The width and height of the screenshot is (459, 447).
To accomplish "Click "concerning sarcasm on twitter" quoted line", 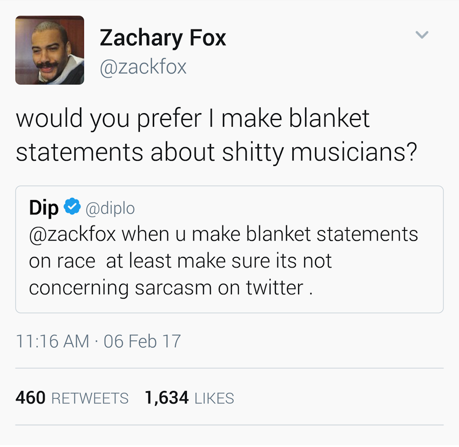I will (171, 288).
